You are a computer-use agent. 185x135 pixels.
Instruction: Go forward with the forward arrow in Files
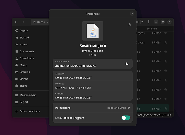coord(23,22)
